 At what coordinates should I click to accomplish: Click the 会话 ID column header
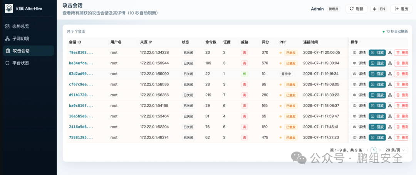click(75, 42)
